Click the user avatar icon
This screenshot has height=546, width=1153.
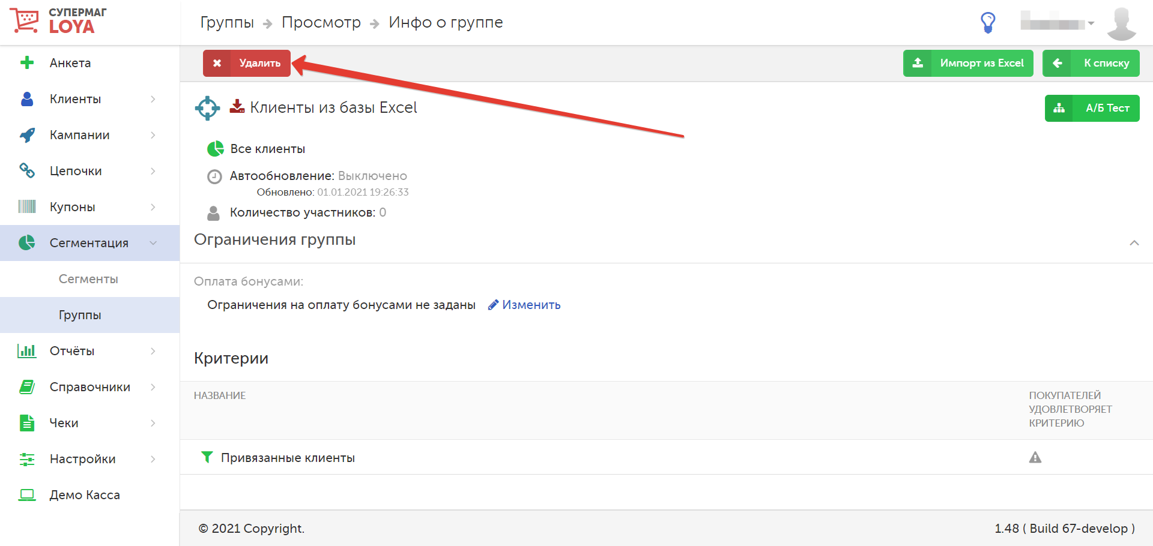pyautogui.click(x=1121, y=23)
